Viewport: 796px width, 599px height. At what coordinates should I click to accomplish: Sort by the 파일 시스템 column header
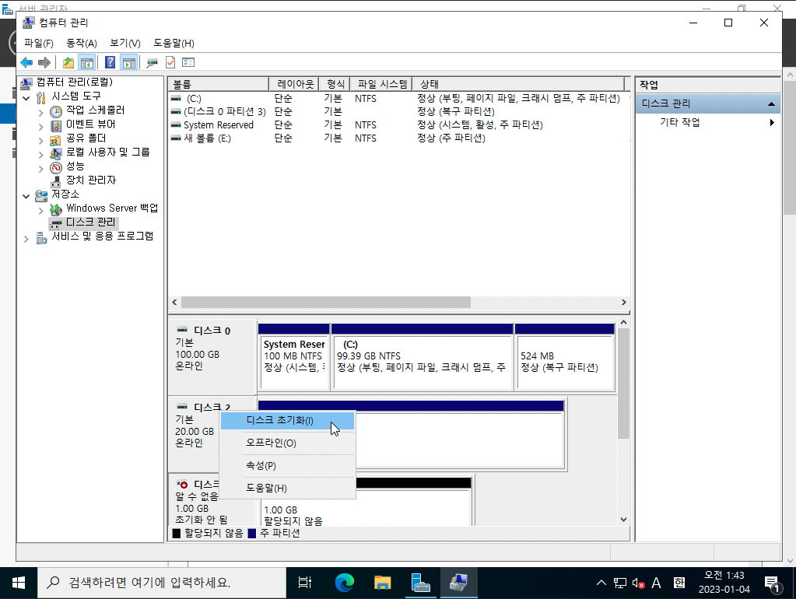coord(380,84)
